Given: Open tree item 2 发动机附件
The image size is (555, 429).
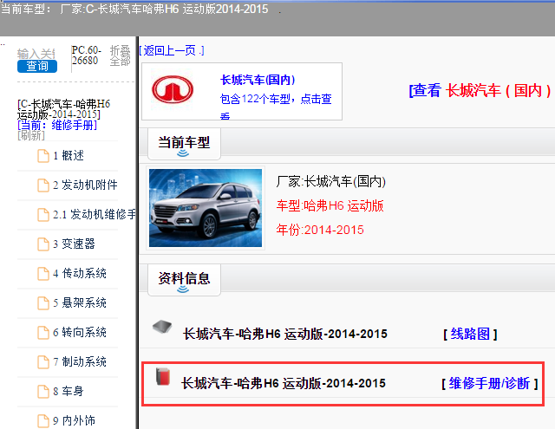Looking at the screenshot, I should (85, 185).
